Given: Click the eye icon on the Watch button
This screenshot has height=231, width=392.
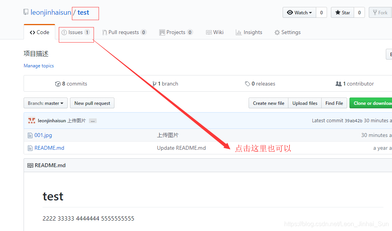Looking at the screenshot, I should [x=290, y=12].
